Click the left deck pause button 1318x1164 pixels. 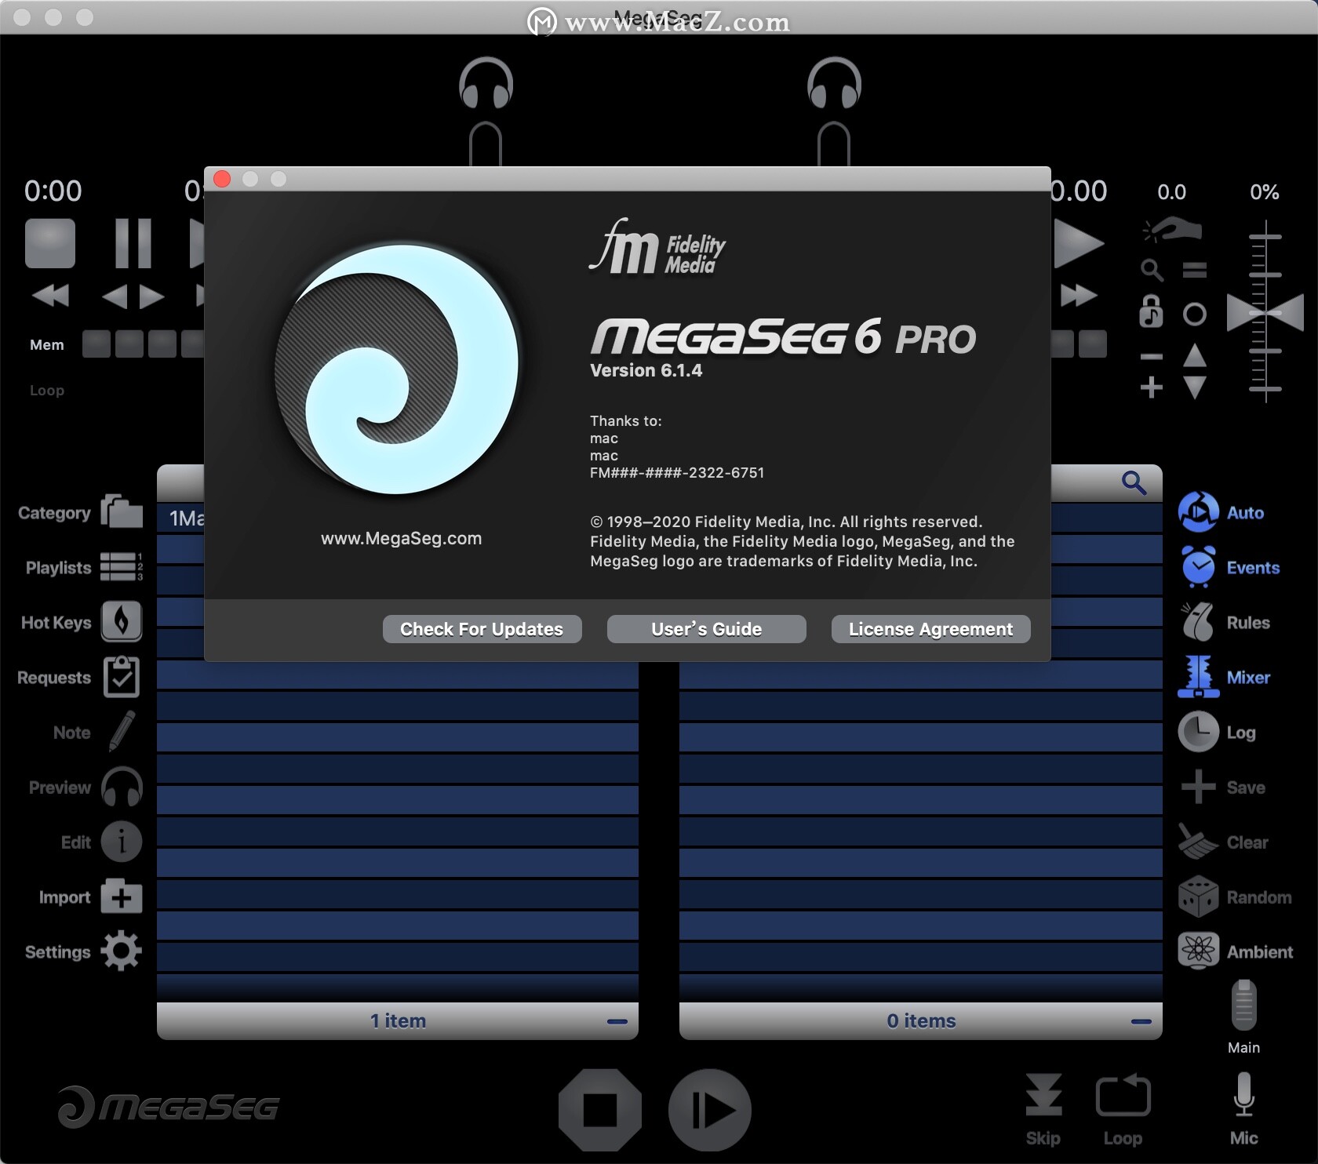click(x=133, y=243)
